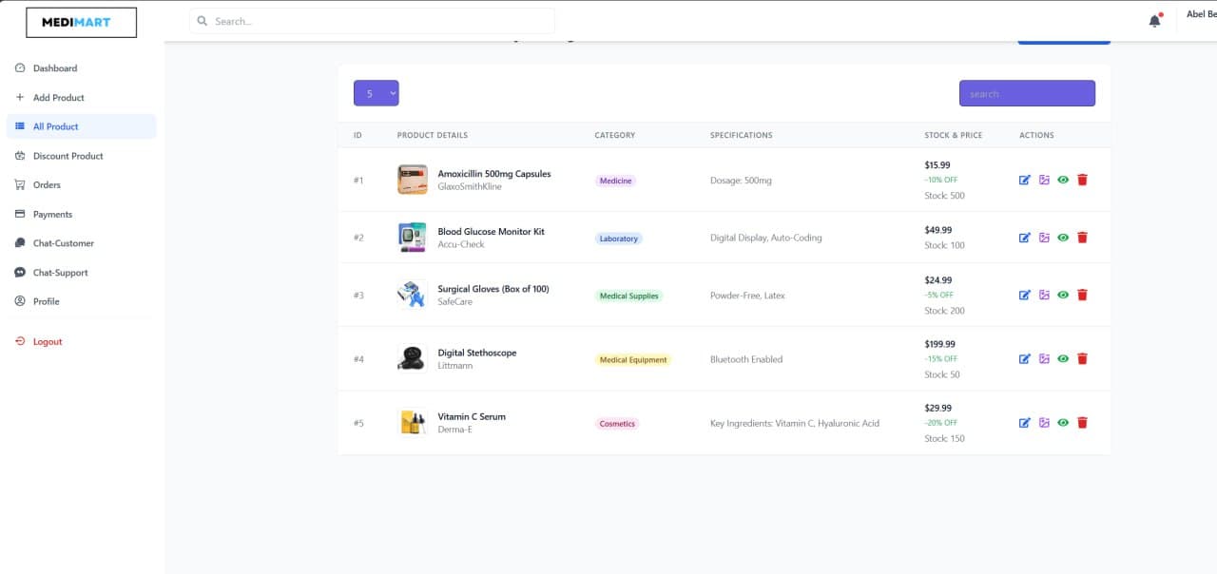Image resolution: width=1217 pixels, height=574 pixels.
Task: Click inside the purple search field above the table
Action: pos(1027,92)
